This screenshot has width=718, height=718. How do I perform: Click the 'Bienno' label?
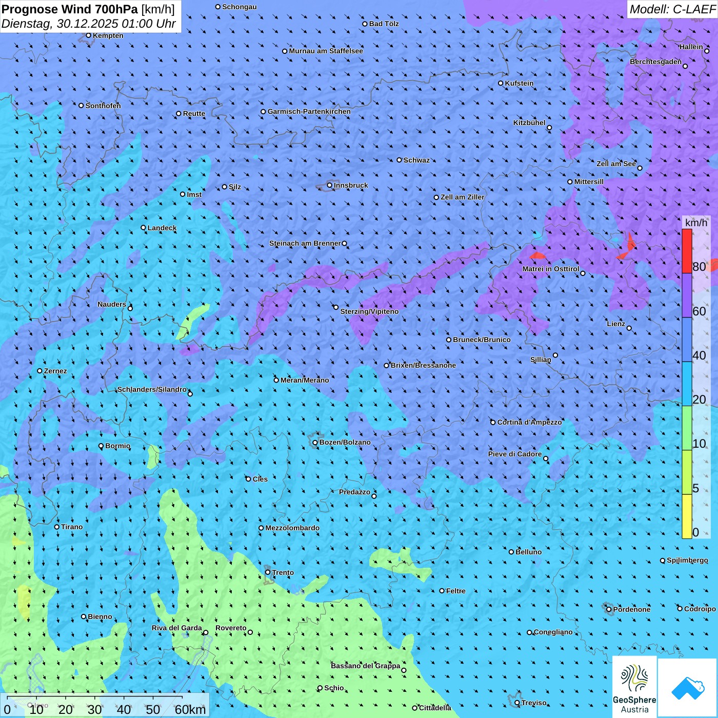[x=100, y=616]
